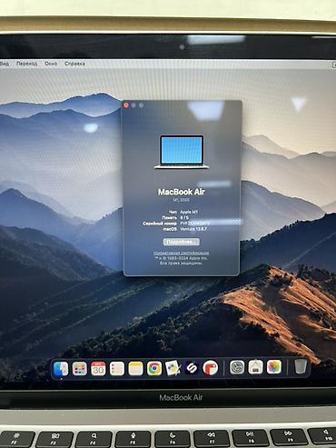Click the 'M1, 2020' model subtitle

pos(182,200)
